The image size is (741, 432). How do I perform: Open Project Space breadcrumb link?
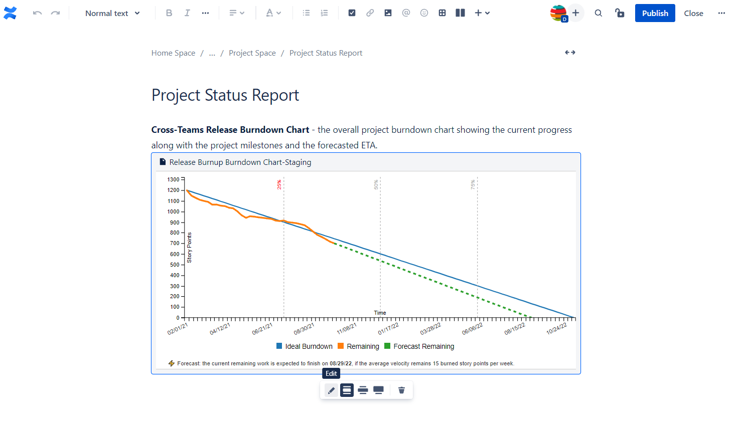tap(252, 53)
